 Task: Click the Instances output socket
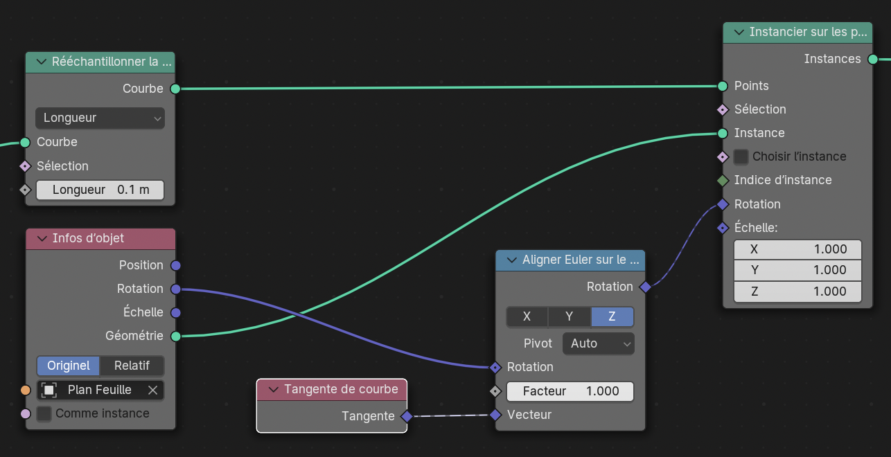click(872, 59)
